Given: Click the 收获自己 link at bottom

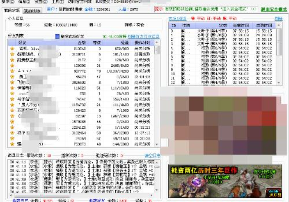Looking at the screenshot, I should pyautogui.click(x=20, y=200).
